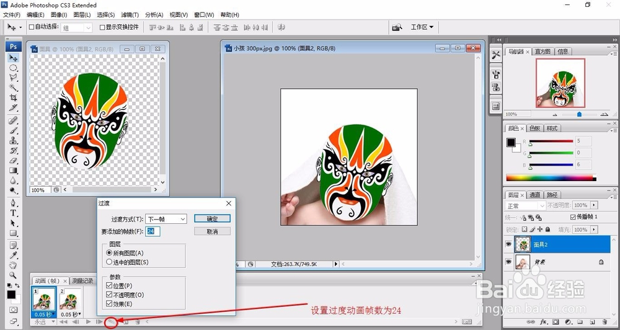Select the Elliptical Marquee tool

(x=13, y=68)
